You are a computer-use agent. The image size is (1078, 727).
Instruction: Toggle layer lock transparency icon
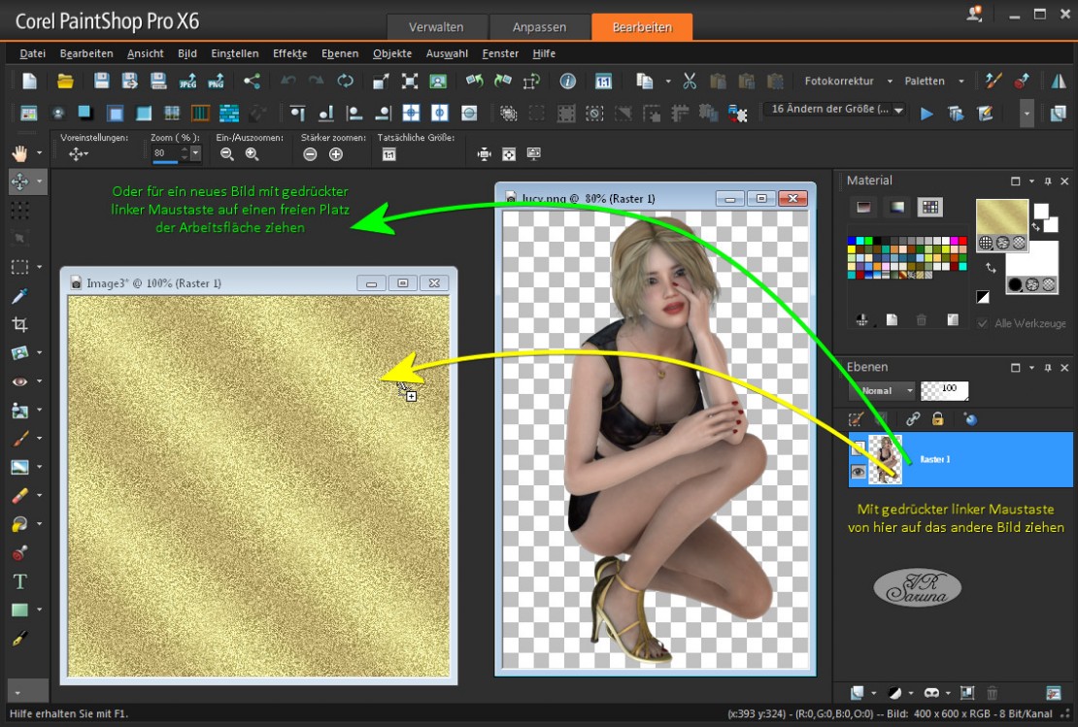point(938,418)
